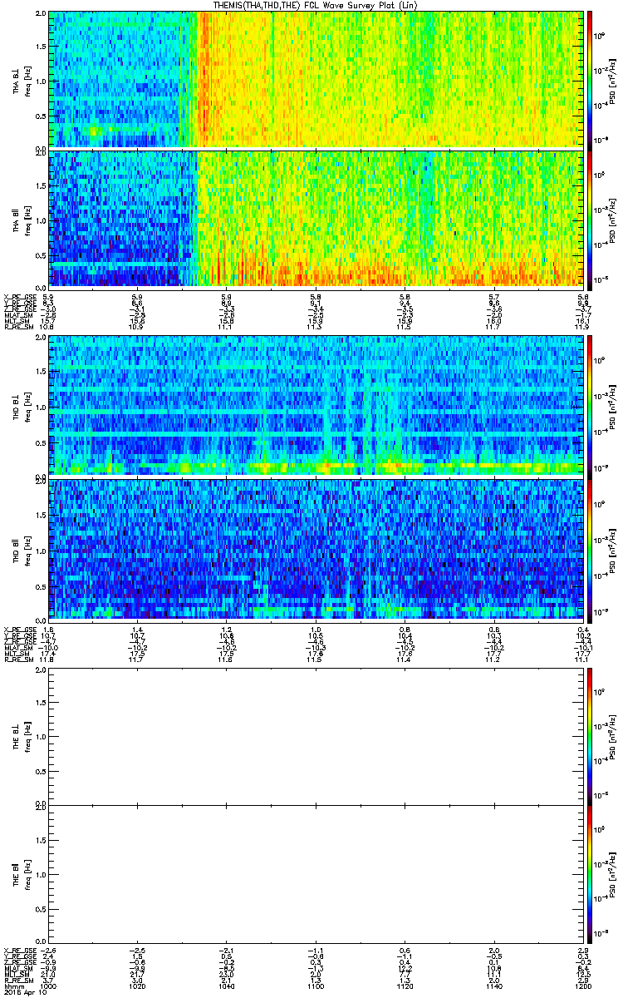Click the PSD [nT²/Hz] label of the bottom color bar

[614, 873]
